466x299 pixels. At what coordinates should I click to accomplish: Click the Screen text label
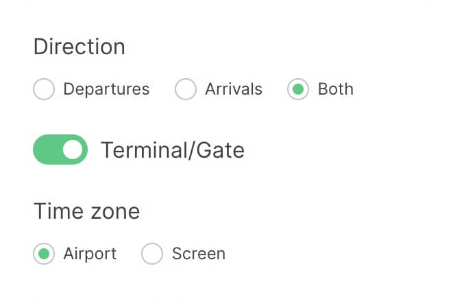point(199,254)
